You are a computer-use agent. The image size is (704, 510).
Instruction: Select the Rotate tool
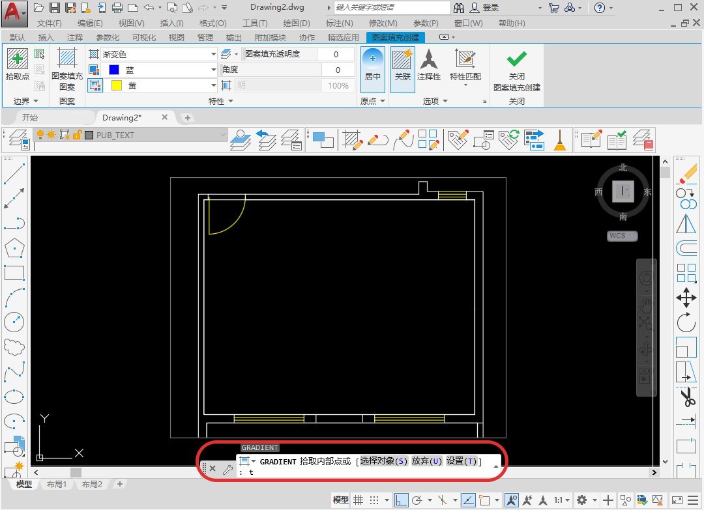click(686, 322)
